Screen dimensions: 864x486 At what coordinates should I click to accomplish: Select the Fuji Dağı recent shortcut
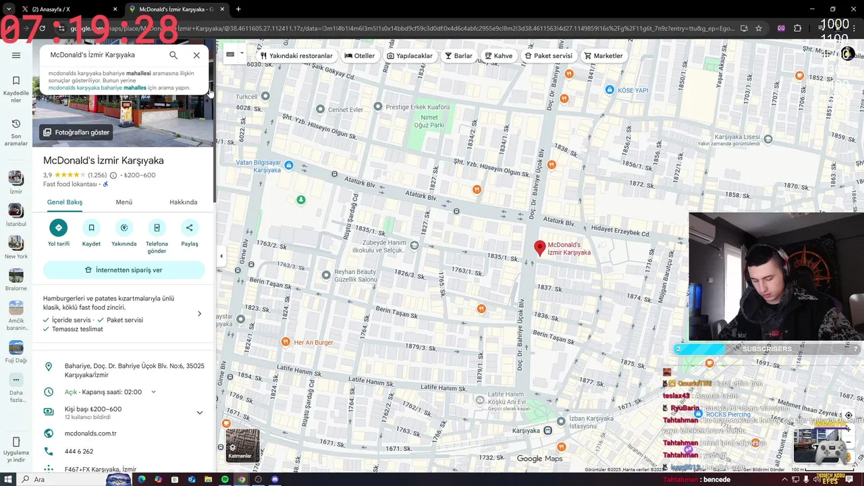click(16, 351)
